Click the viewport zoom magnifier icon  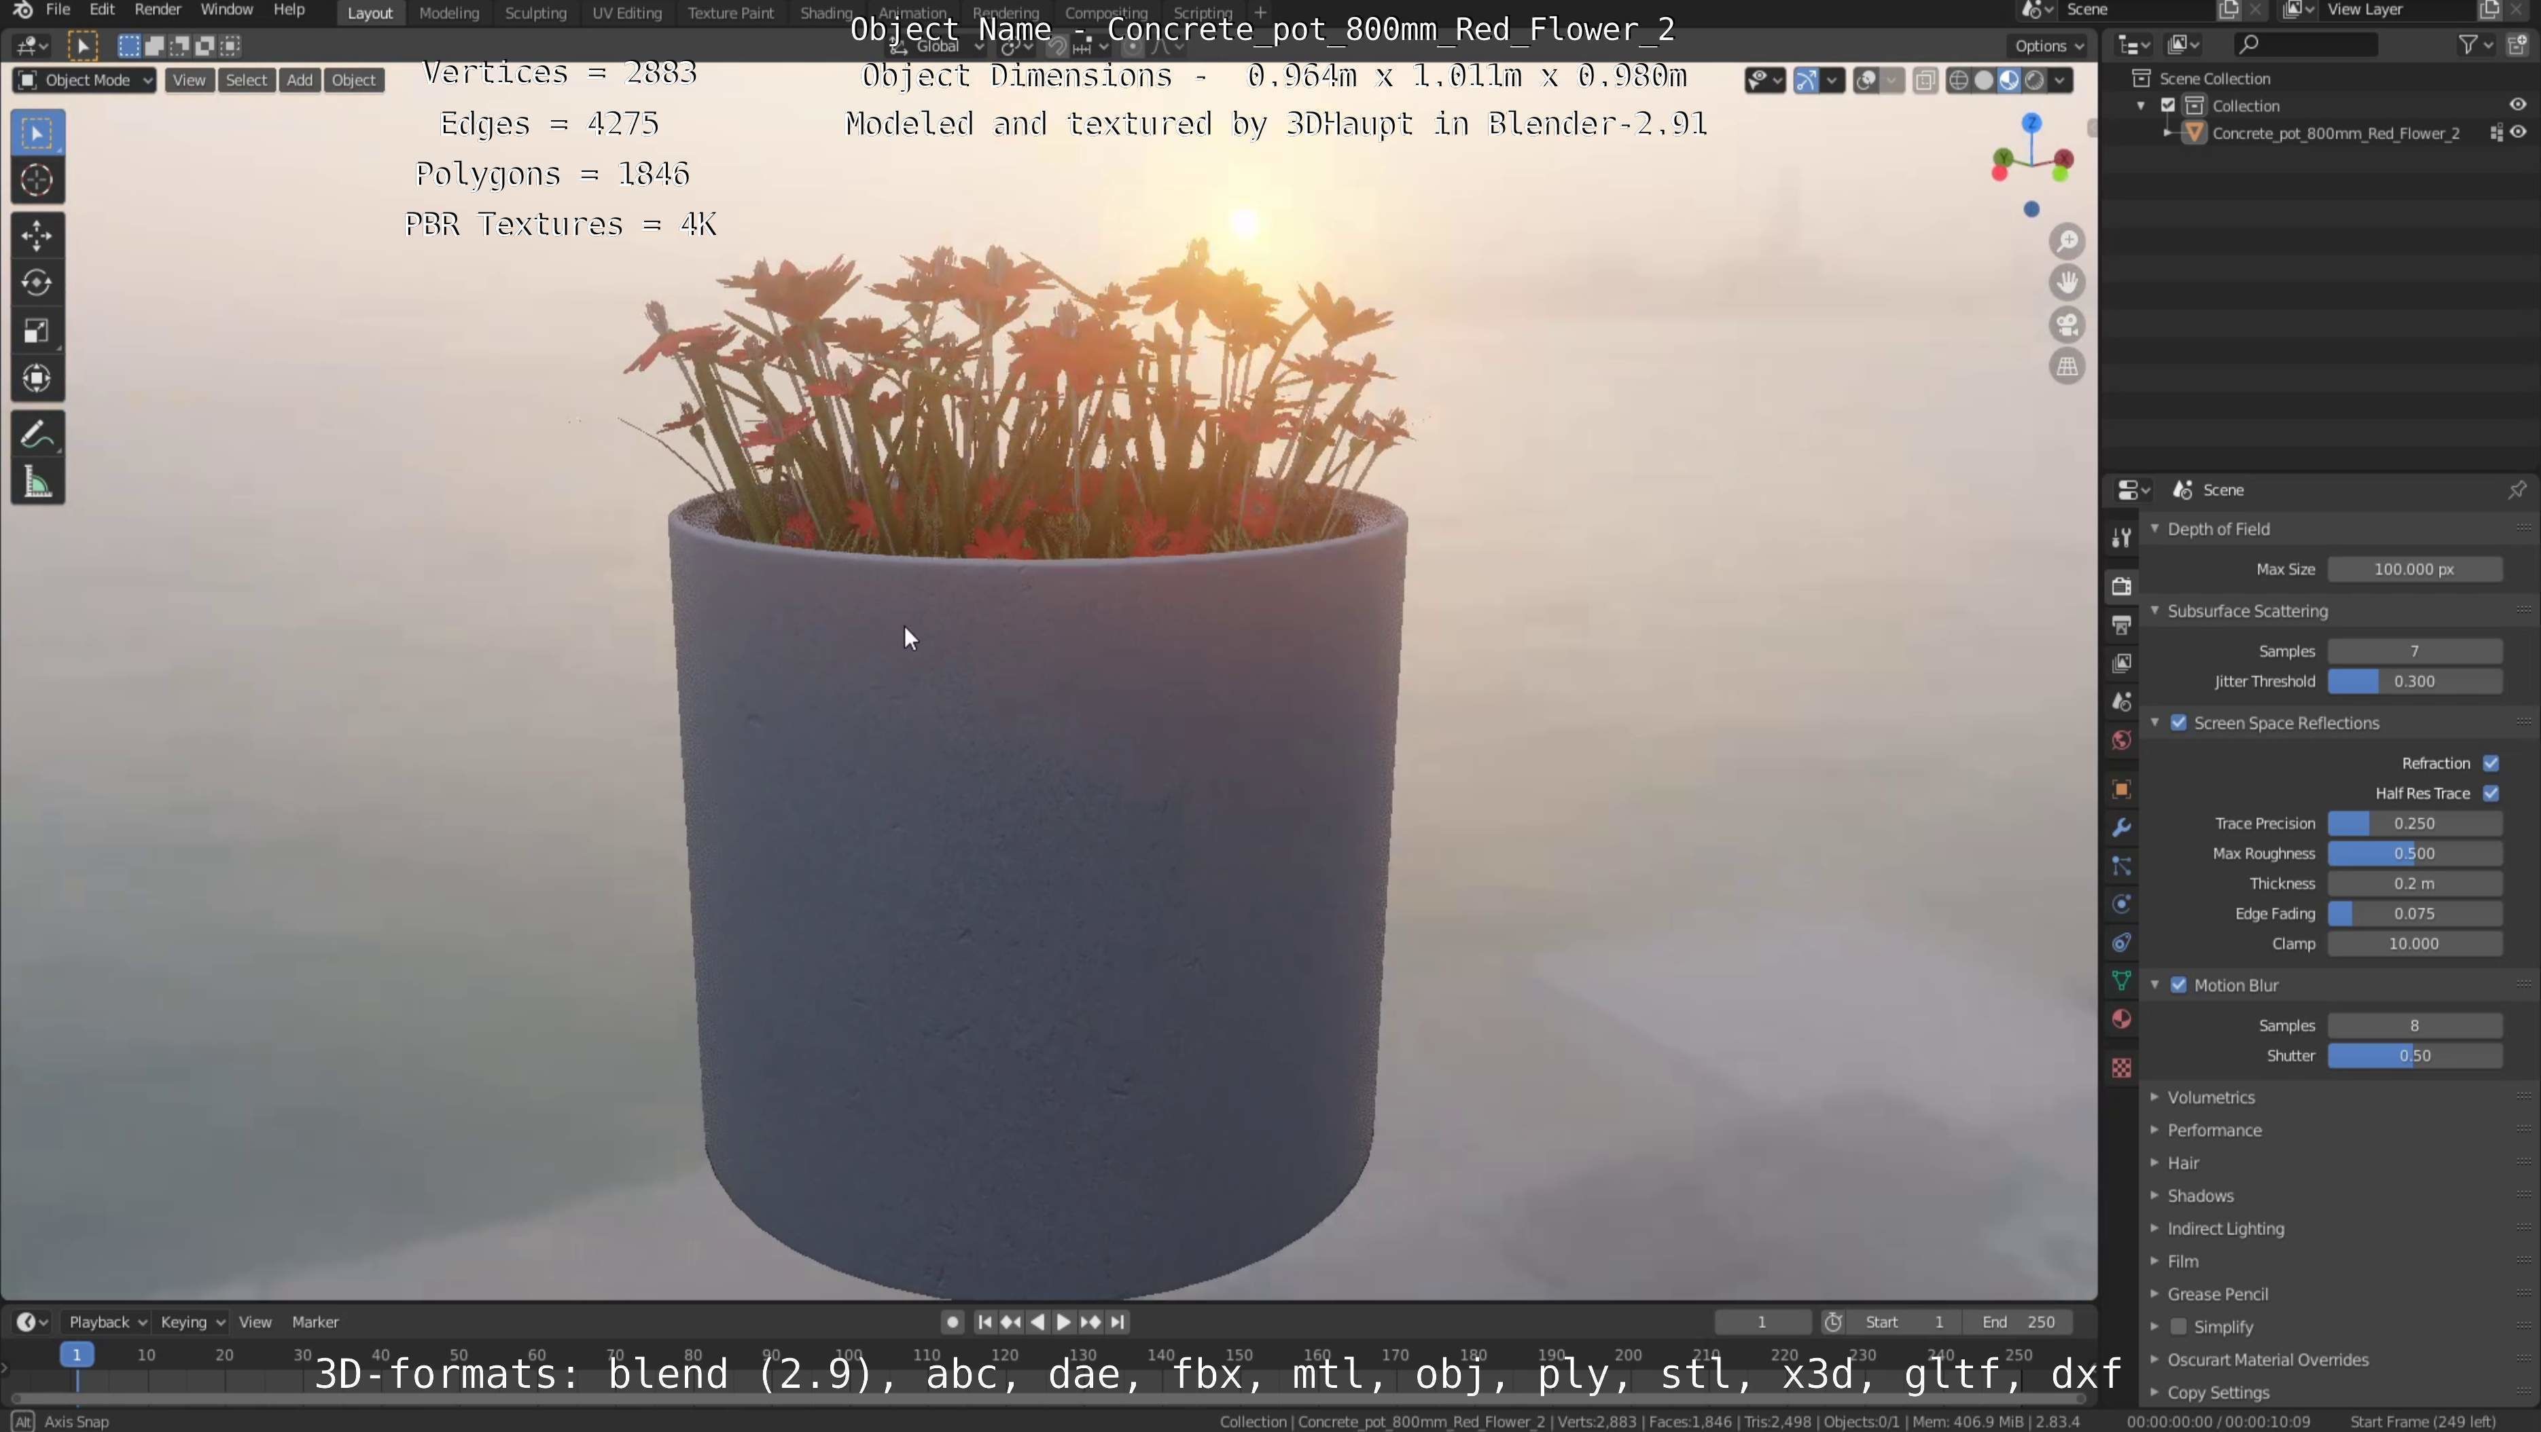pyautogui.click(x=2067, y=242)
